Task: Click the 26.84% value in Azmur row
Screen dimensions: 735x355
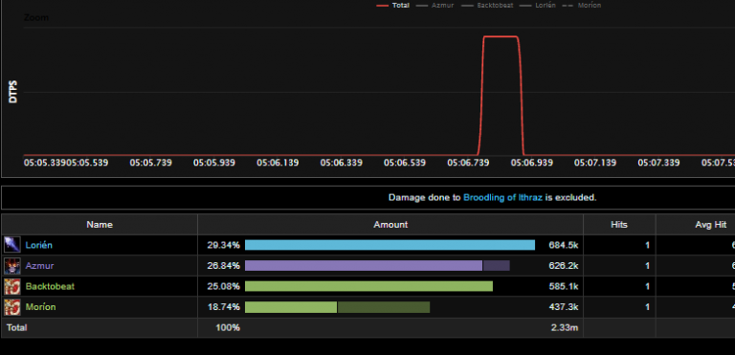Action: point(224,265)
